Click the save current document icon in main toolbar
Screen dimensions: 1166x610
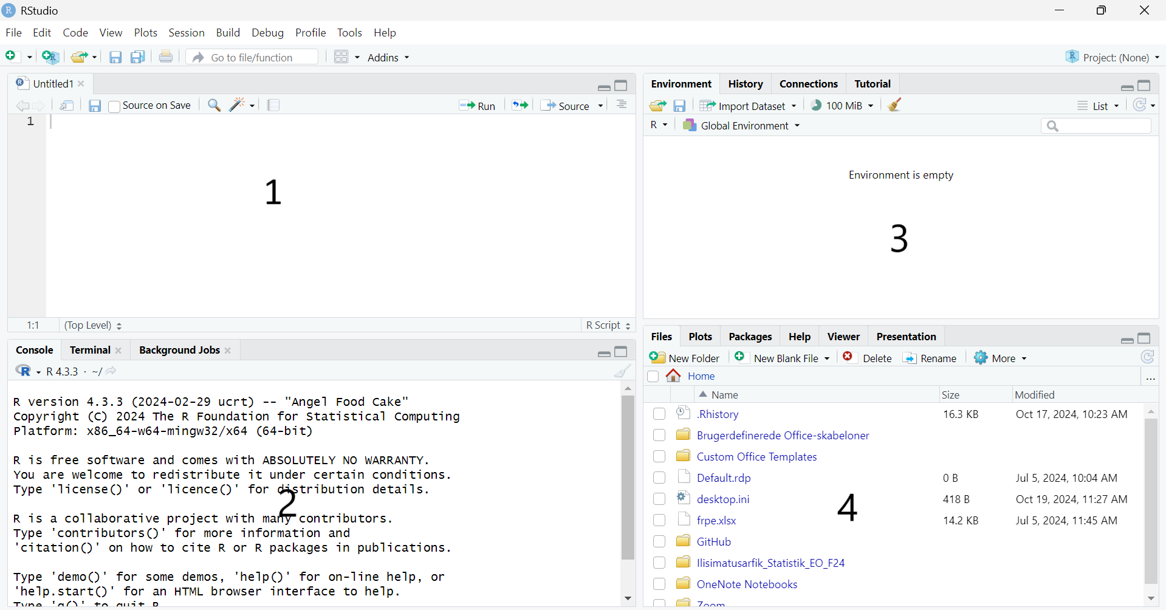pos(115,57)
